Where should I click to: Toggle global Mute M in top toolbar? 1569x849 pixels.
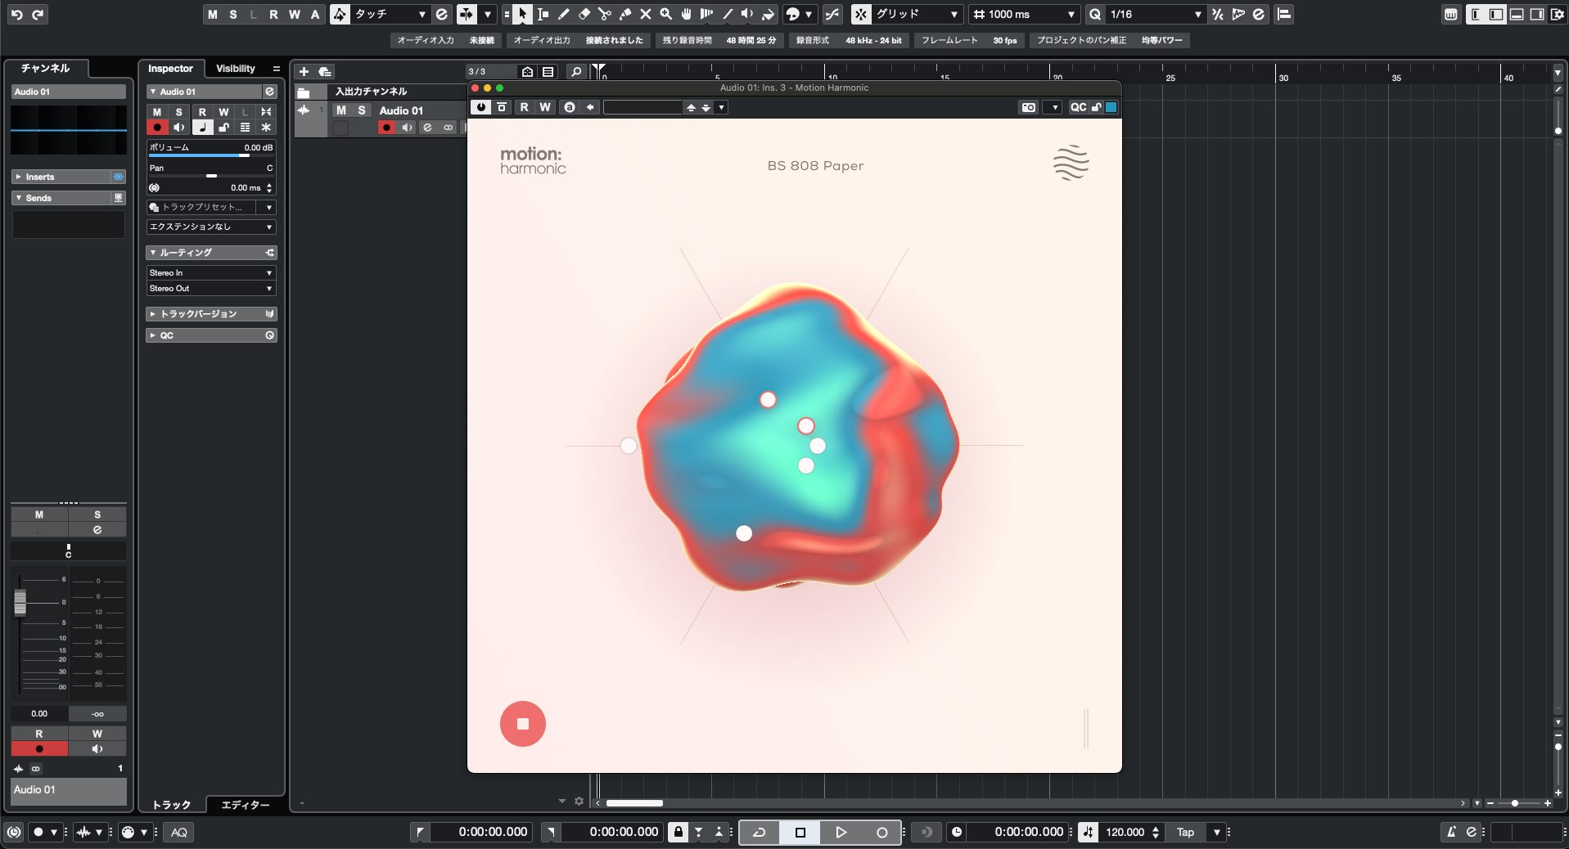[x=213, y=14]
